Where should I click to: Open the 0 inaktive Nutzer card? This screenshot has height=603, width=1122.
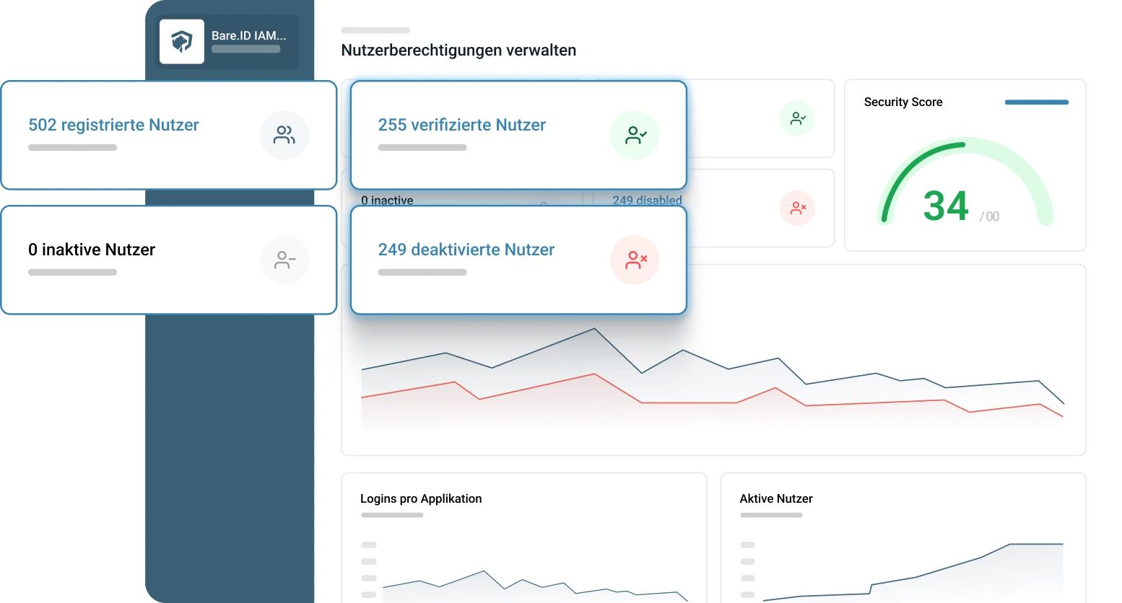[169, 260]
